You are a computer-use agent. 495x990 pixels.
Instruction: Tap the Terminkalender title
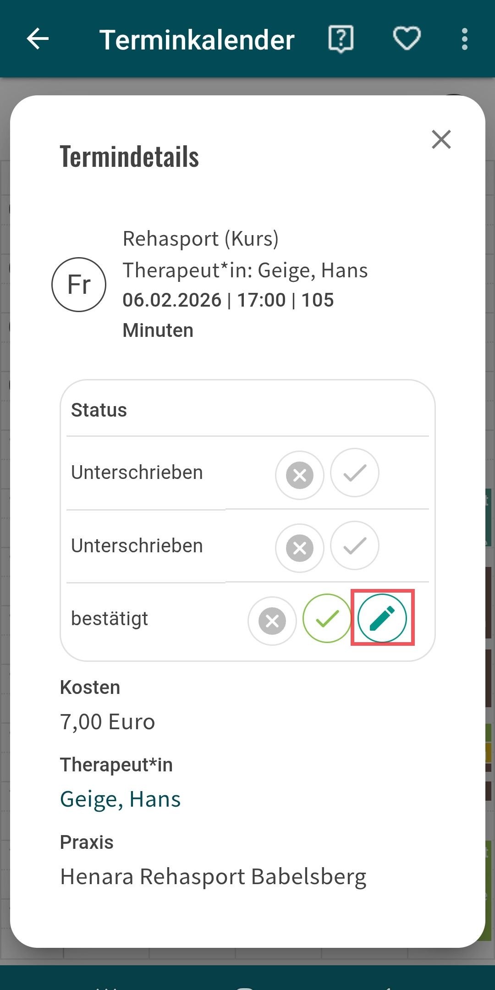coord(197,39)
